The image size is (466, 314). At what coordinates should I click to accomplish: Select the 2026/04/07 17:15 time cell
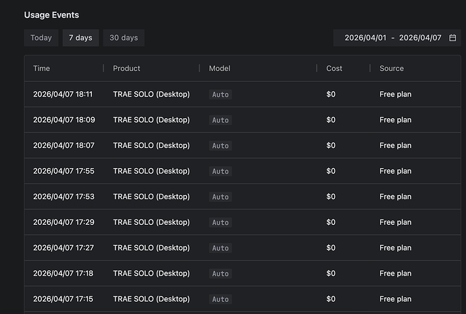(x=63, y=298)
